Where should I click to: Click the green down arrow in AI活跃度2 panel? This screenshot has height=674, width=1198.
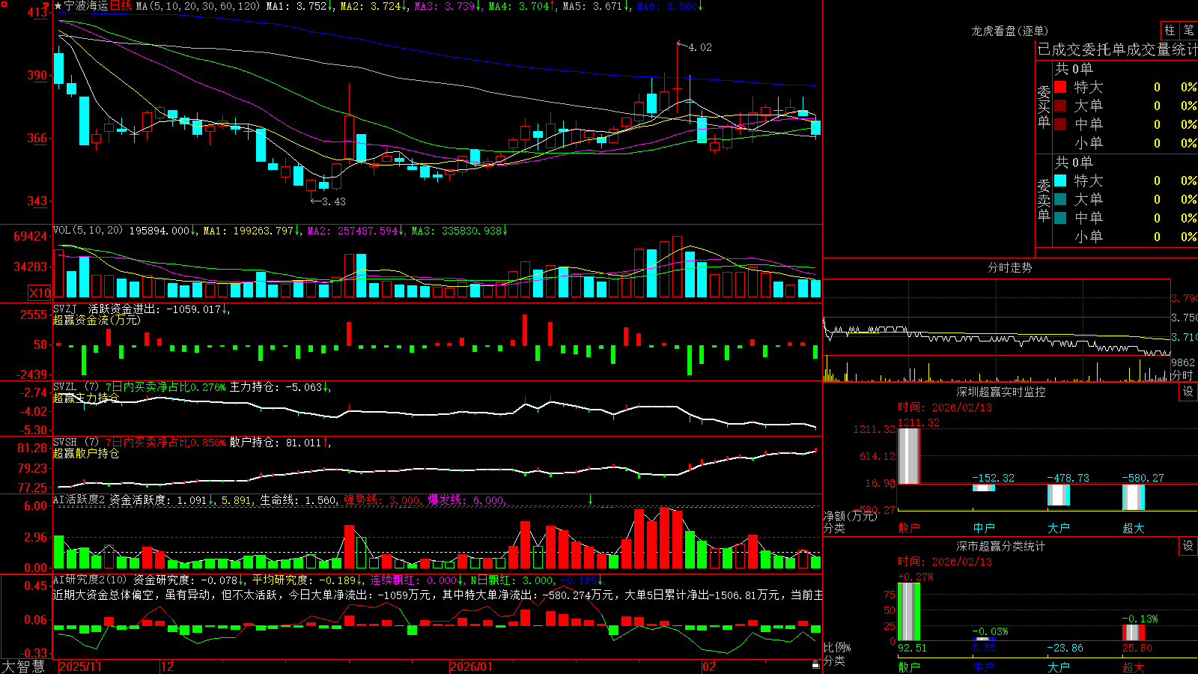pos(591,499)
